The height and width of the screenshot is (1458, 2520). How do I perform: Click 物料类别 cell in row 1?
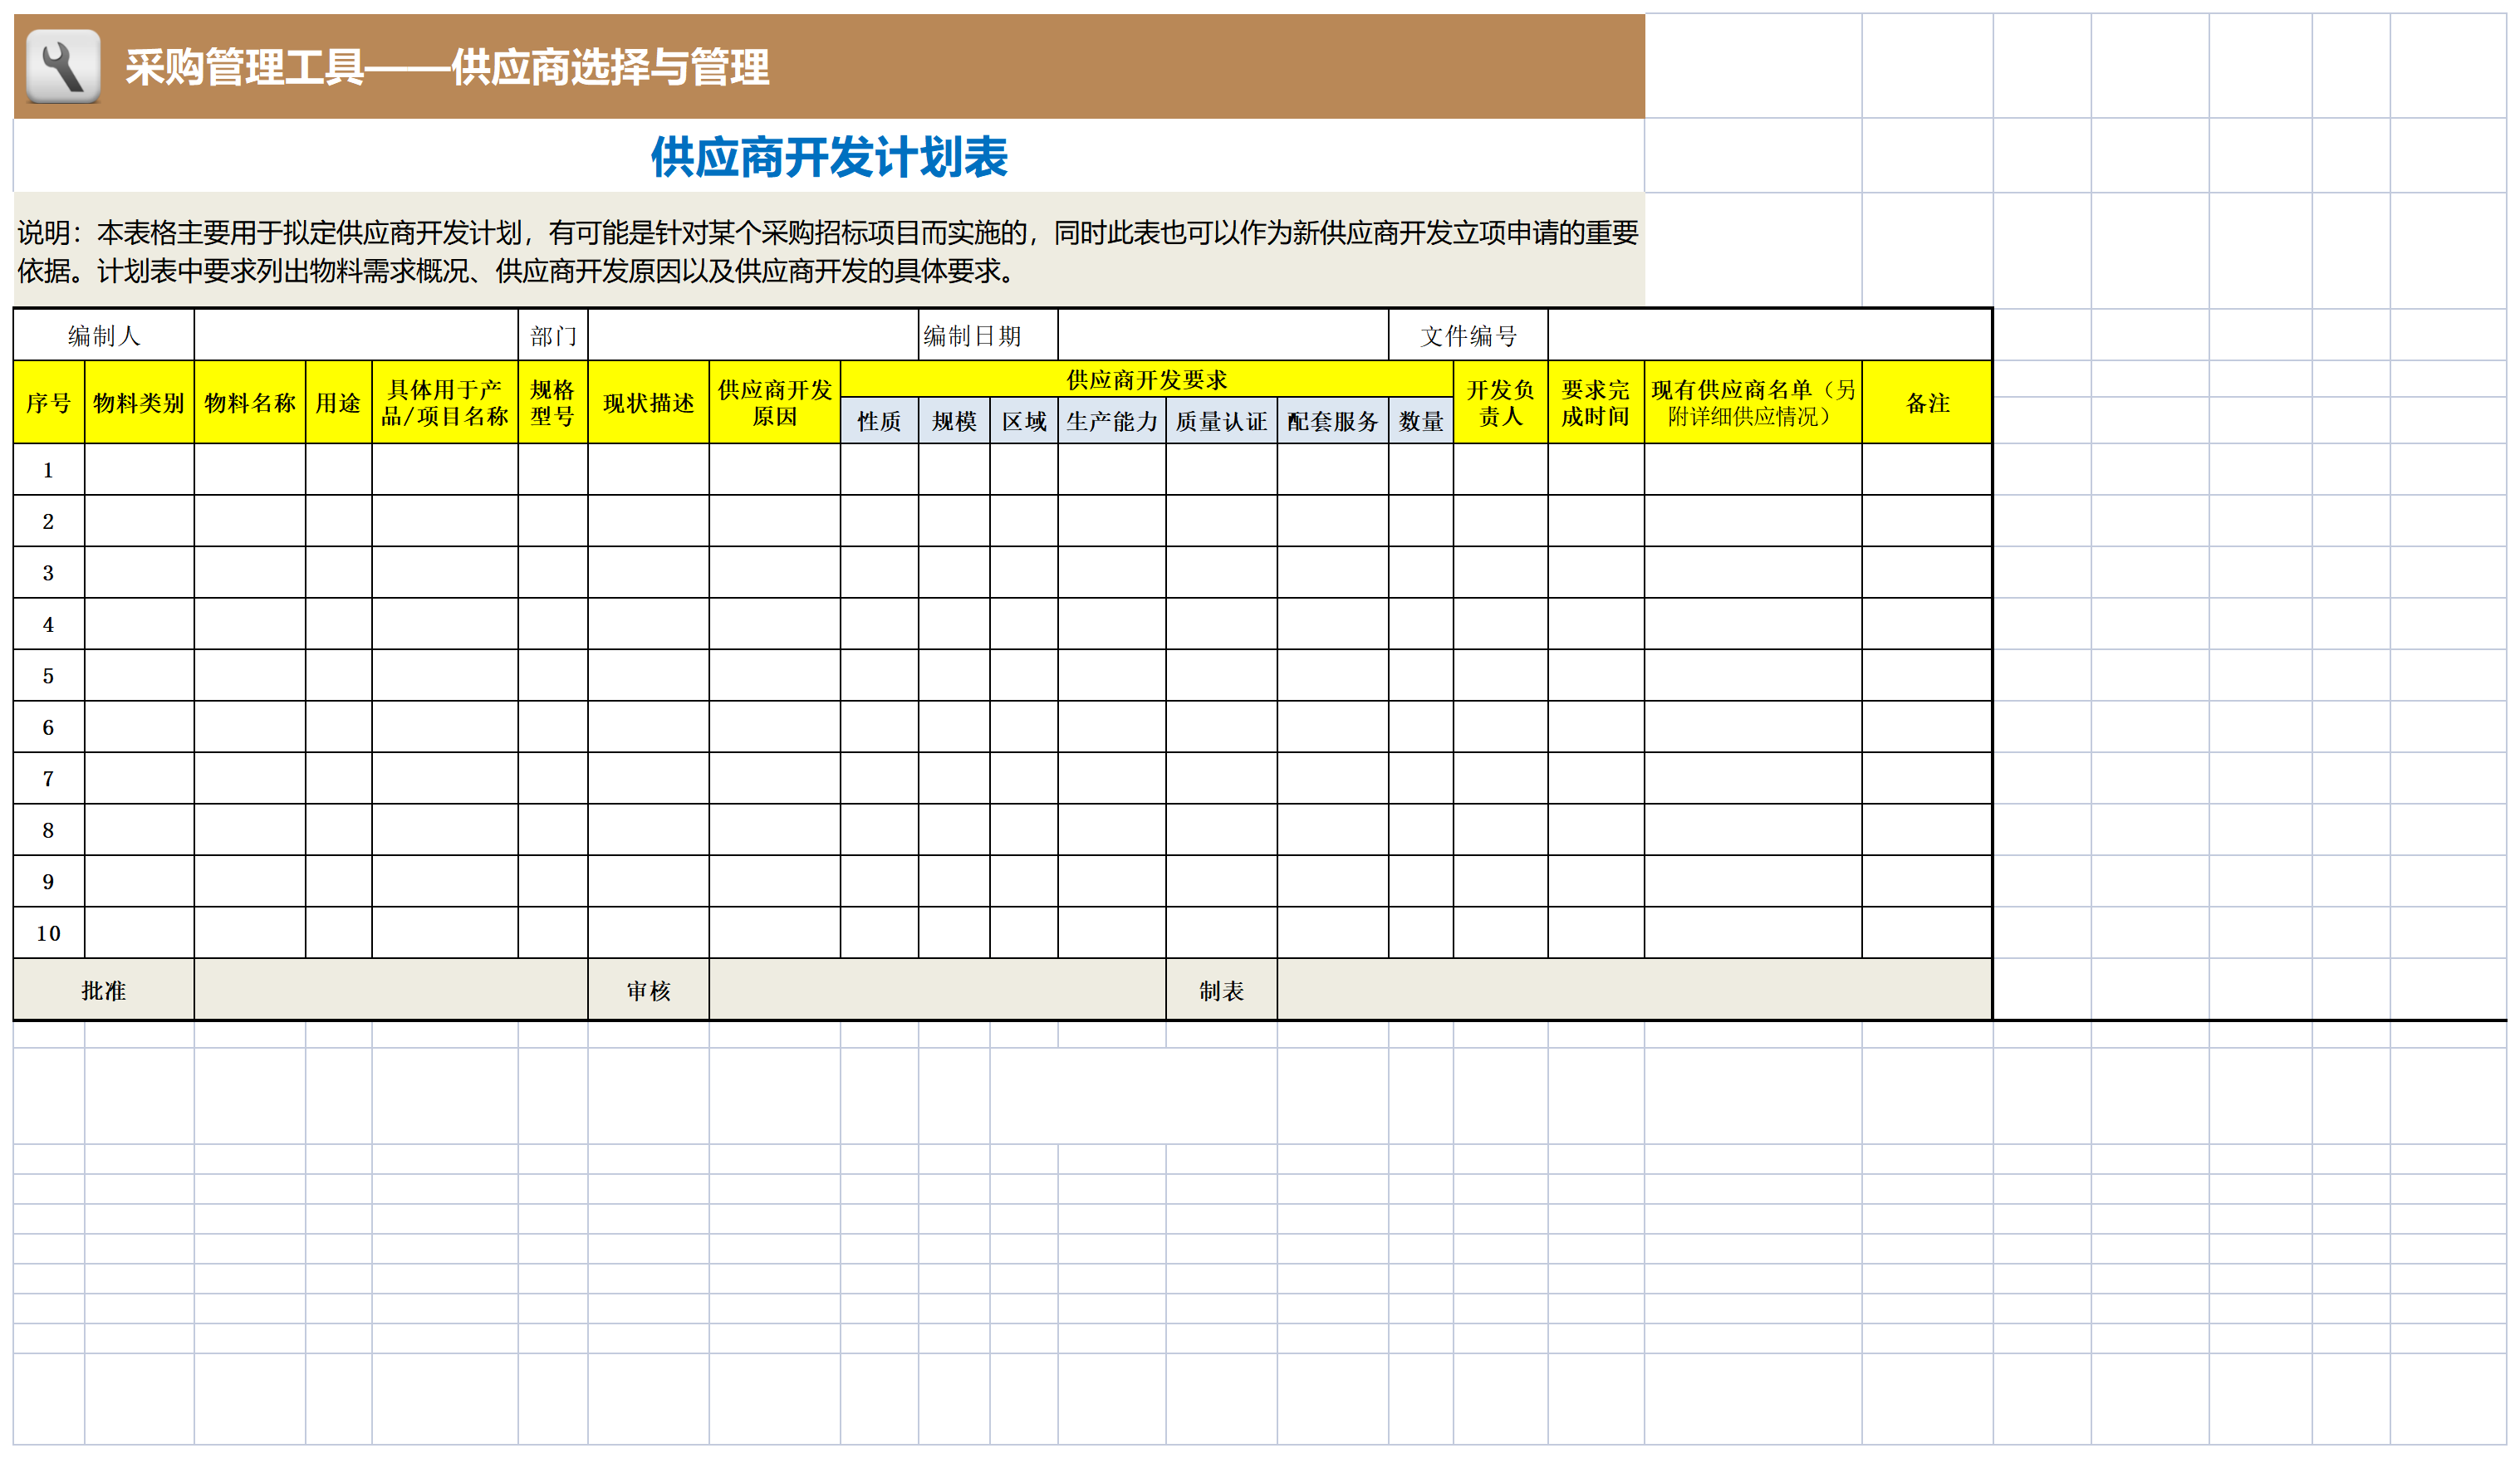(139, 470)
